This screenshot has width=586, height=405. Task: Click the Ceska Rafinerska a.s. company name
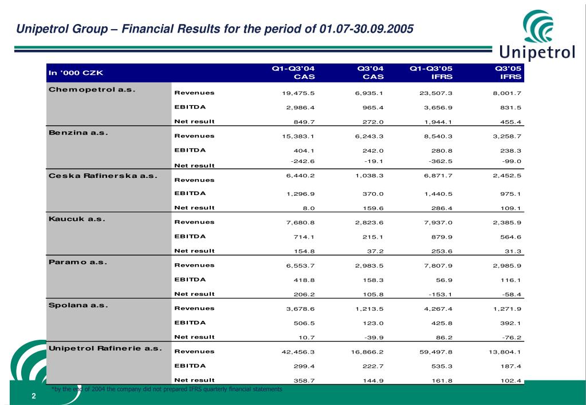[x=103, y=176]
